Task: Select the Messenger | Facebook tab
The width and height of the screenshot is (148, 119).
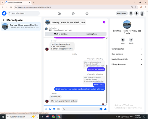Action: (18, 2)
